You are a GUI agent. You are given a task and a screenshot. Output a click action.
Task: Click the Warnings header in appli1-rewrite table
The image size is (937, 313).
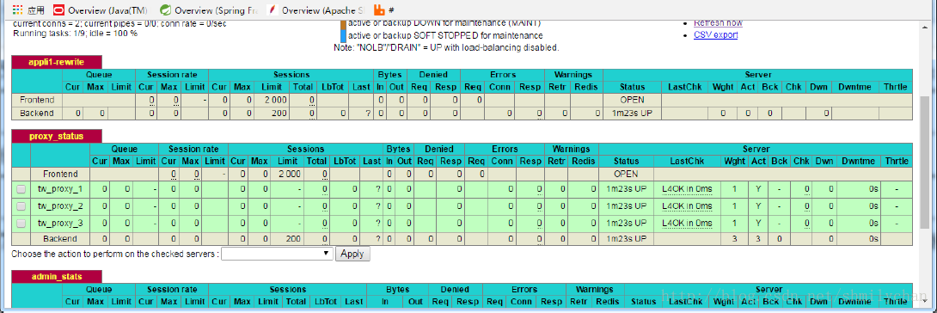click(573, 75)
